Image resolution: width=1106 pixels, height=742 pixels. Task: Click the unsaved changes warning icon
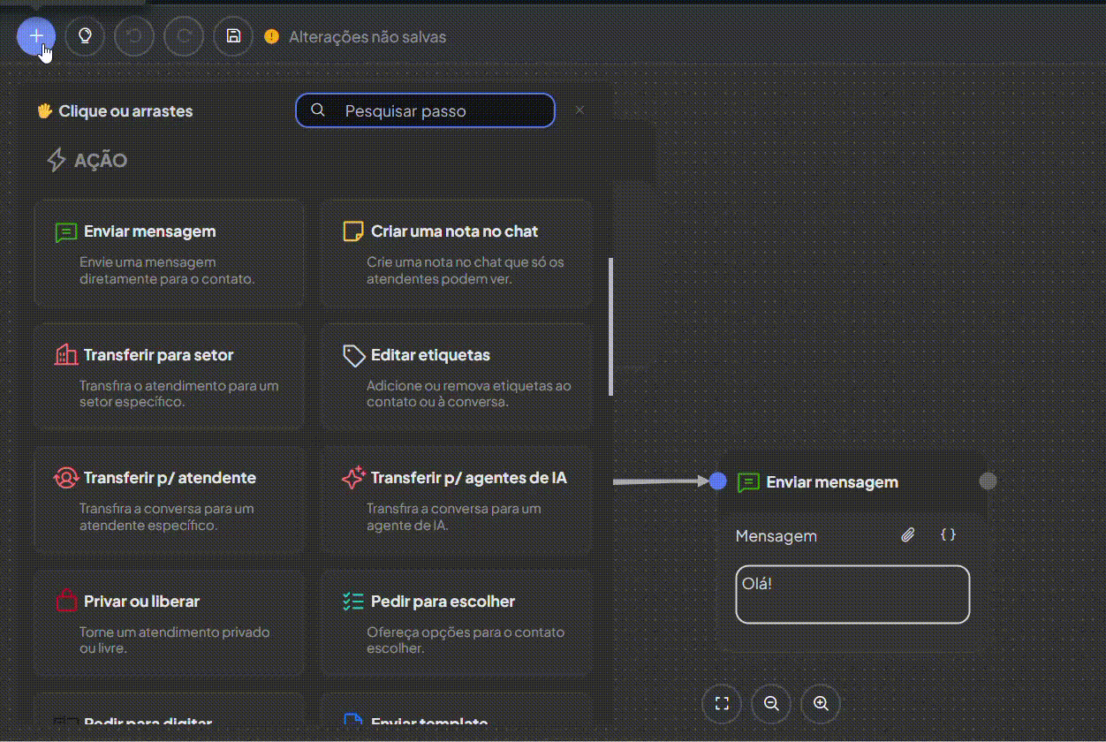pyautogui.click(x=272, y=37)
